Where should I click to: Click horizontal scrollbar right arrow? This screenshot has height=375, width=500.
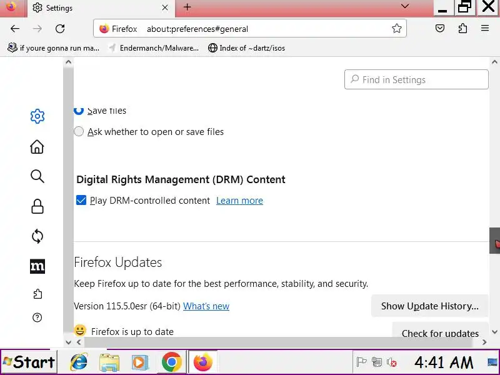click(x=484, y=342)
